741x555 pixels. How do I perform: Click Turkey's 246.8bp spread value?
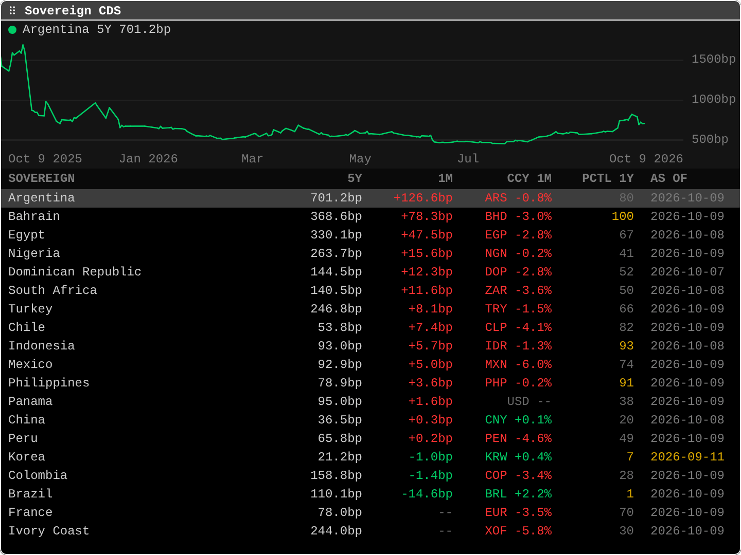pyautogui.click(x=336, y=309)
